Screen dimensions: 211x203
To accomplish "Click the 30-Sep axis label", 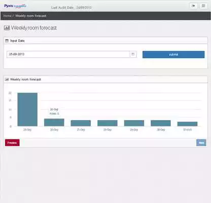I will (161, 130).
